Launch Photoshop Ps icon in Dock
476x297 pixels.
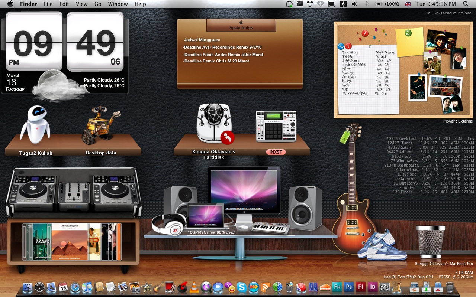349,287
